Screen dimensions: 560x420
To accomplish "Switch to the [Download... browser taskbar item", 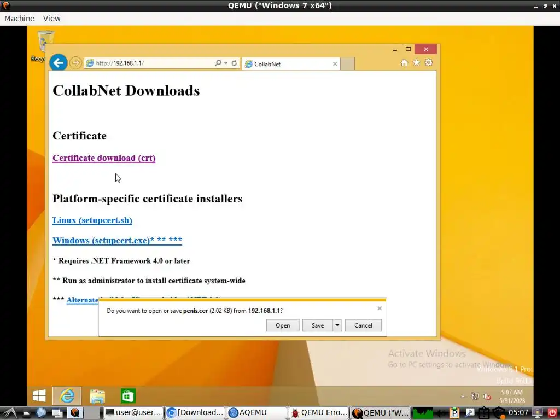I will 195,413.
